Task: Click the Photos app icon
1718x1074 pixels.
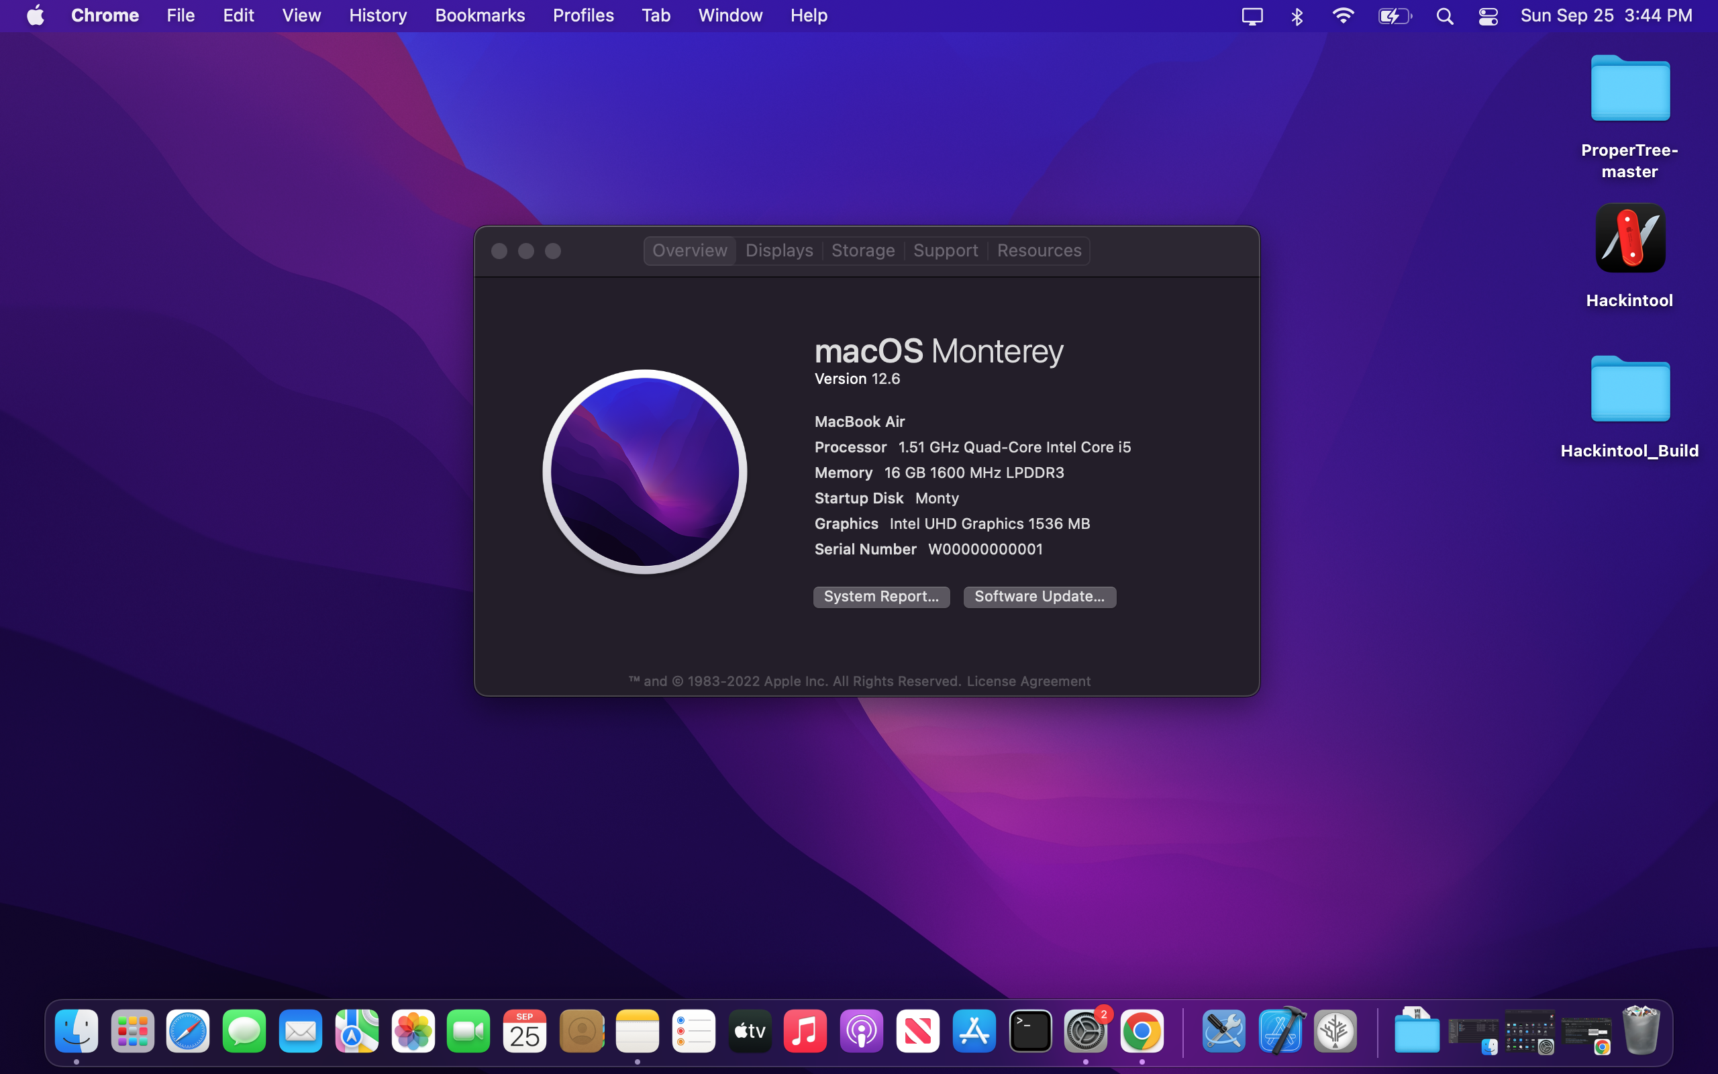Action: click(413, 1030)
